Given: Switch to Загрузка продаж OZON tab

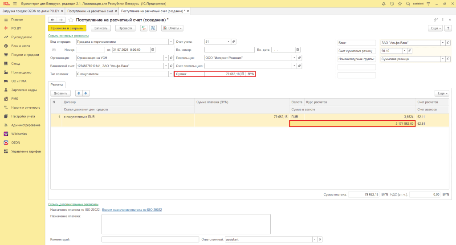Looking at the screenshot, I should coord(31,11).
